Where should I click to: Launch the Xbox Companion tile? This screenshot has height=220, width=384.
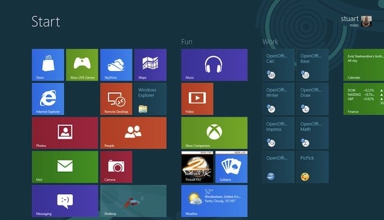pos(214,133)
